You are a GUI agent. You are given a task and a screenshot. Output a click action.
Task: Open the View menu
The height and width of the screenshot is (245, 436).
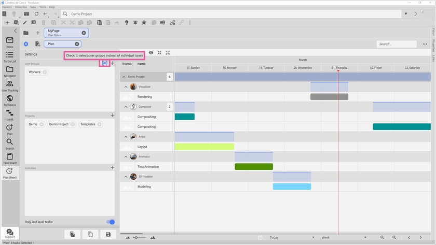[x=33, y=7]
